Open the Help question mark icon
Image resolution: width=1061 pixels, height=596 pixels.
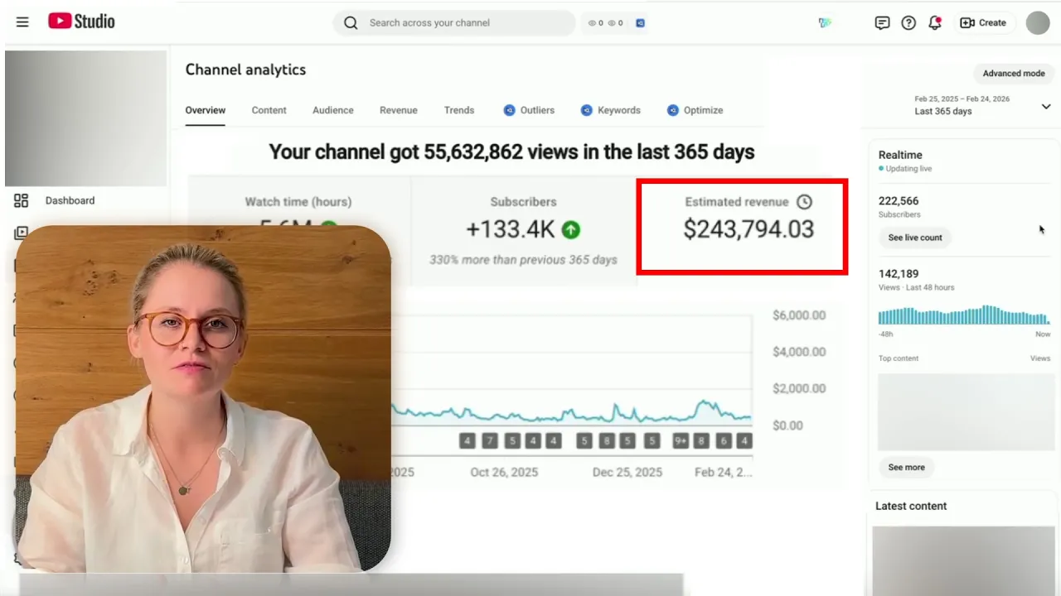point(908,23)
